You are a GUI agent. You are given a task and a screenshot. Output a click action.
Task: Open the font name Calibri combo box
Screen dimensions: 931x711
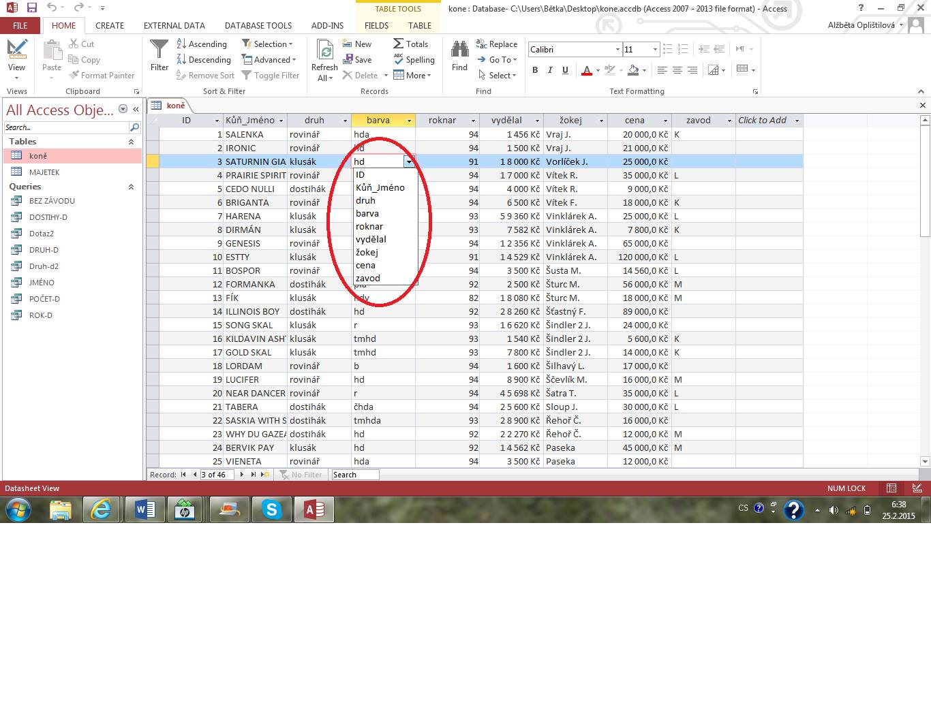click(x=575, y=49)
